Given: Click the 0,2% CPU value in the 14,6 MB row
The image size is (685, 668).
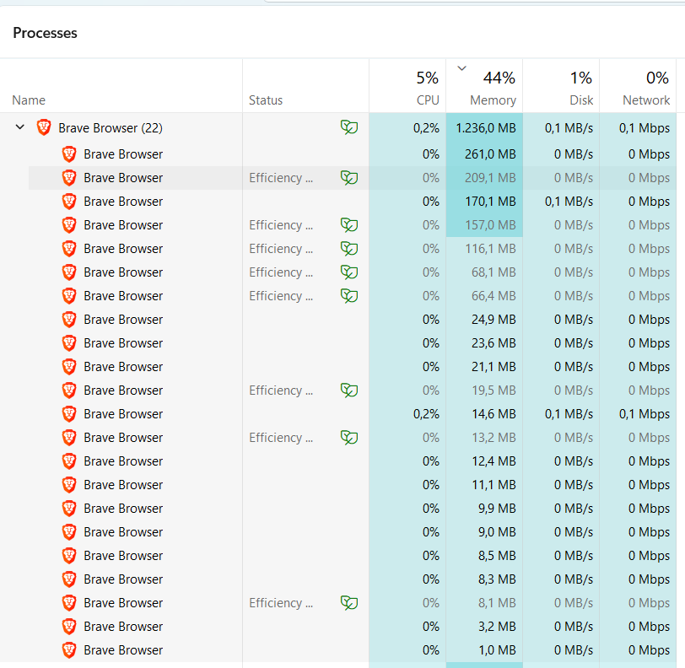Looking at the screenshot, I should (426, 414).
